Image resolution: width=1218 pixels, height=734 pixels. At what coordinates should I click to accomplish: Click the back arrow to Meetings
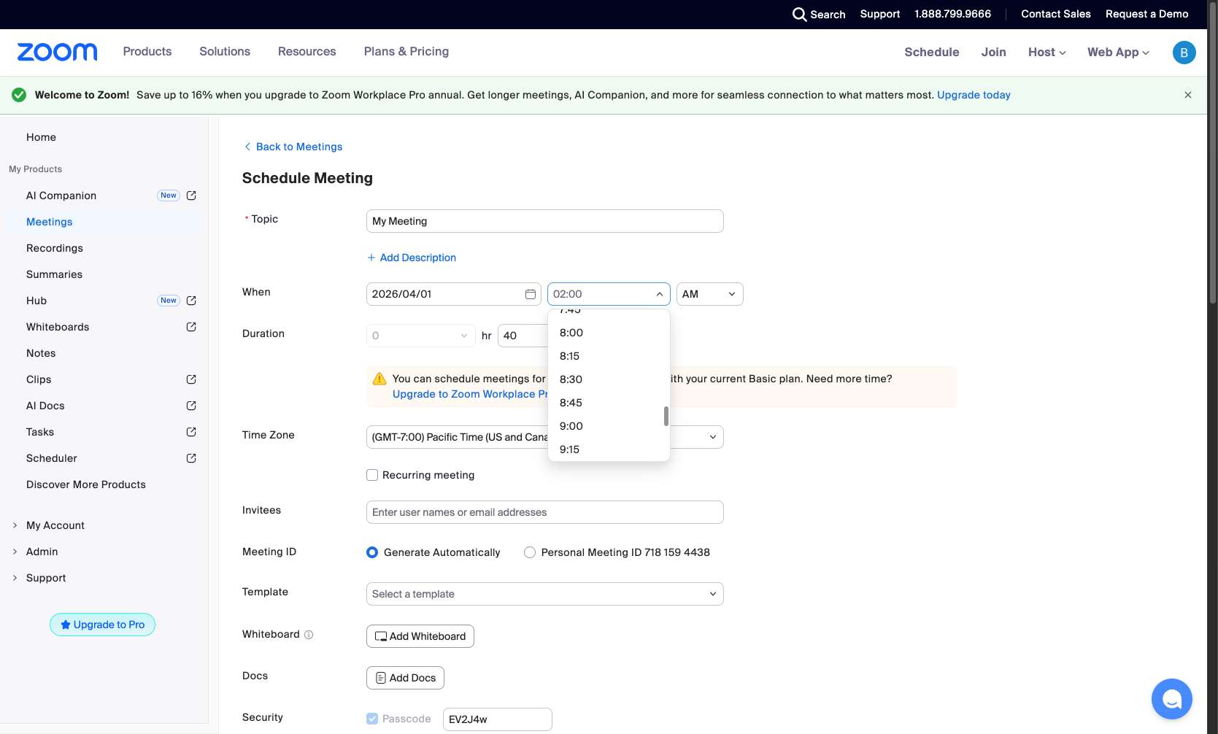coord(247,147)
